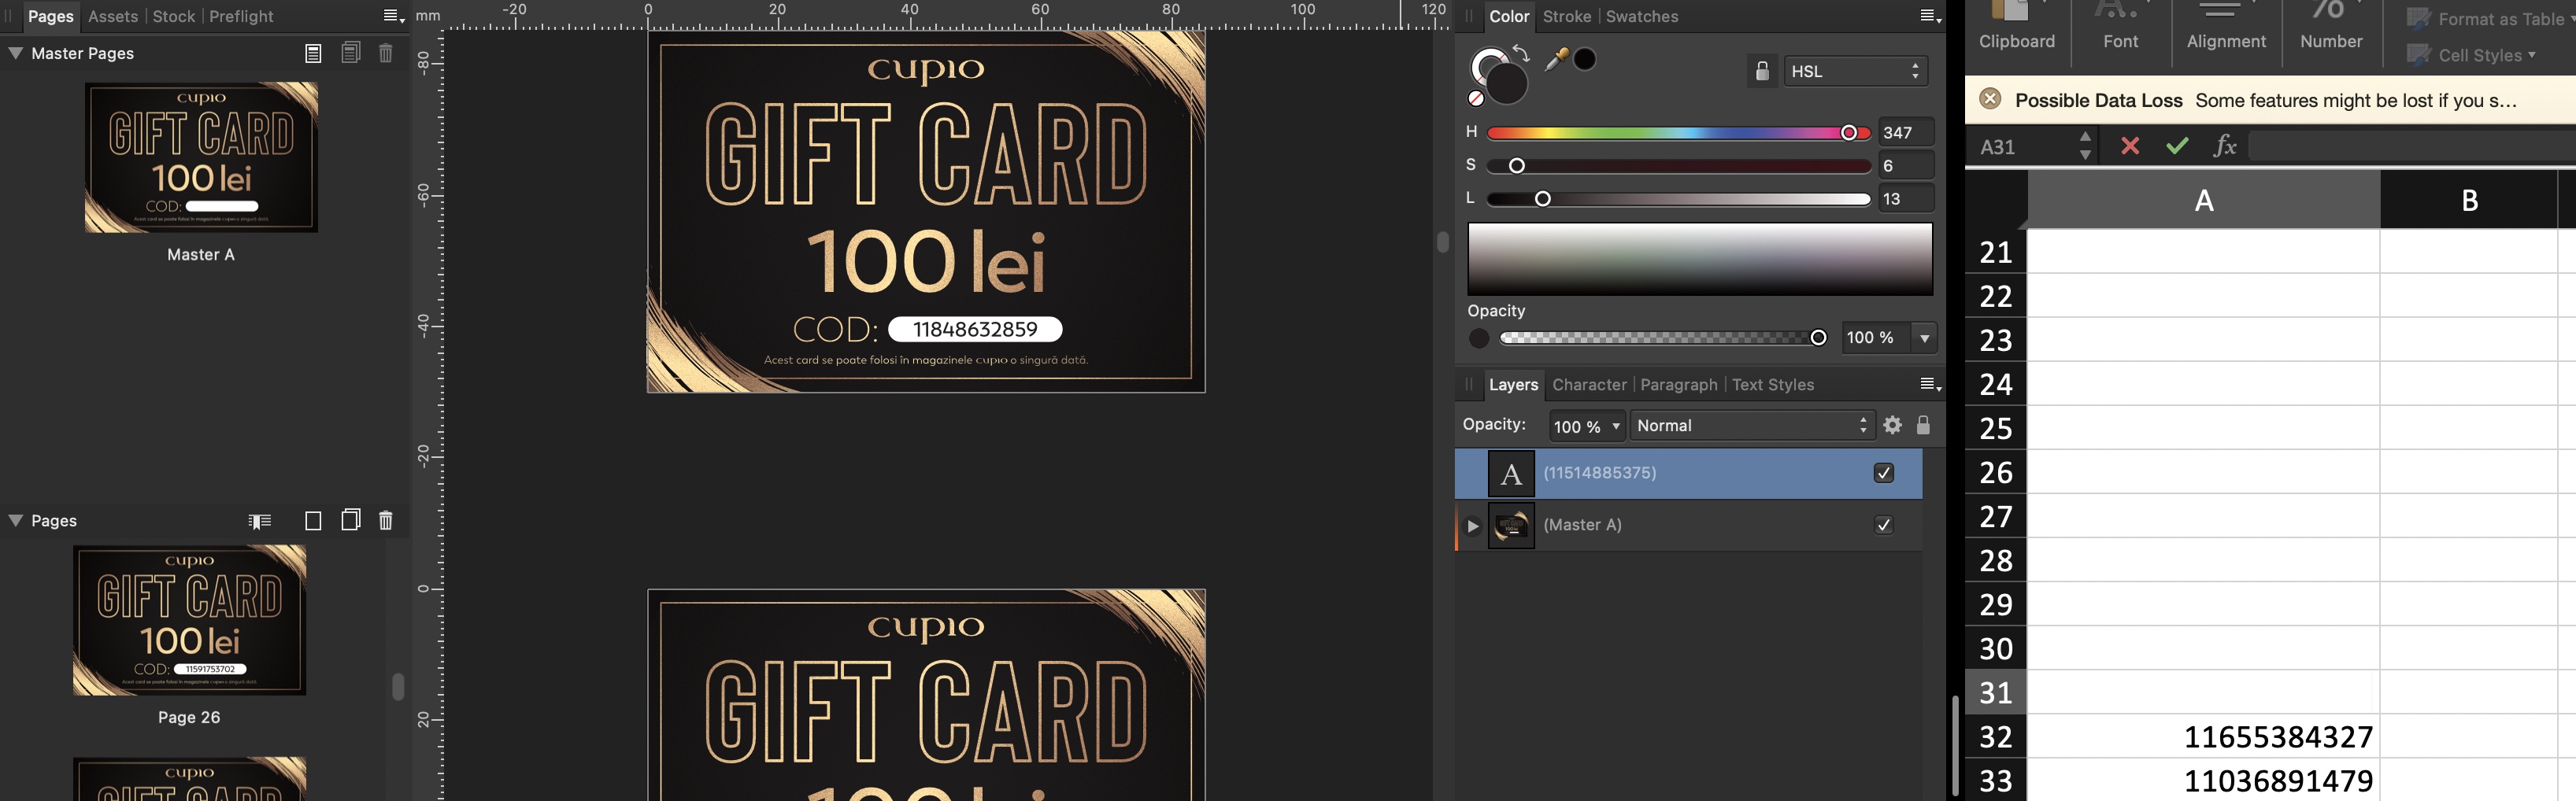The width and height of the screenshot is (2576, 801).
Task: Open Font group in Excel ribbon
Action: (x=2120, y=27)
